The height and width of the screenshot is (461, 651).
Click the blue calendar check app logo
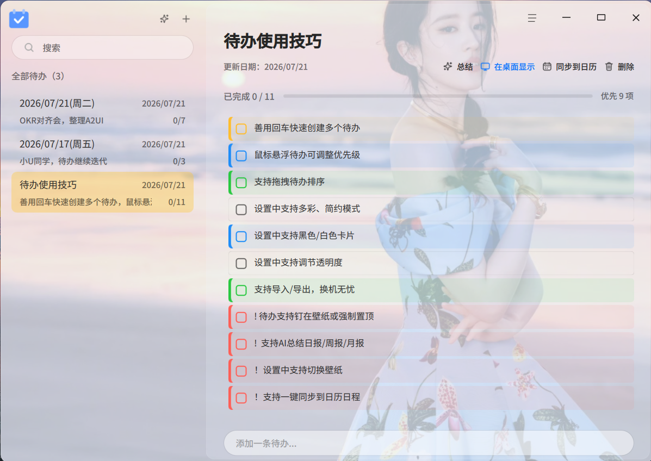pyautogui.click(x=18, y=18)
